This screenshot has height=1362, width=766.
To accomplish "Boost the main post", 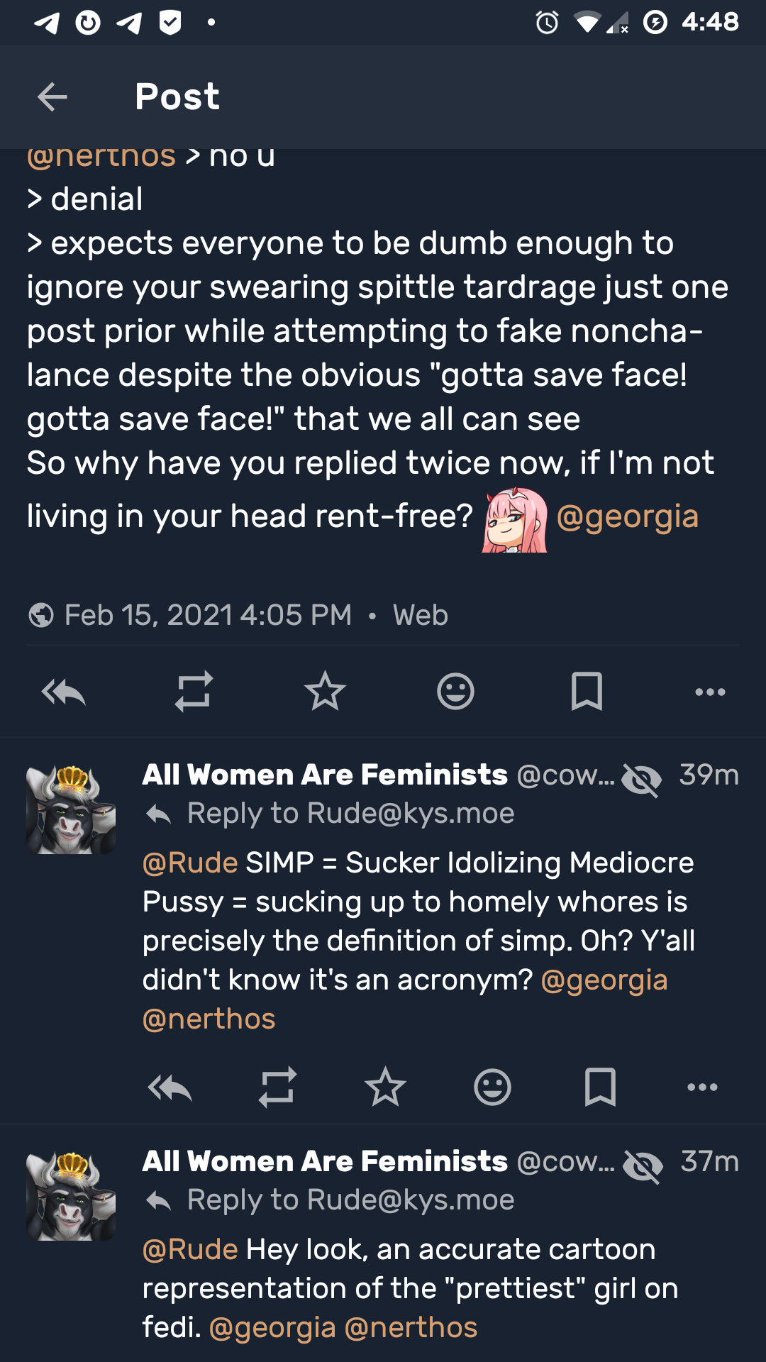I will (x=194, y=692).
